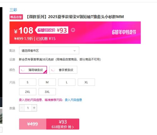Select the 香芋紫条纹 color option
The width and height of the screenshot is (157, 135).
click(x=63, y=70)
